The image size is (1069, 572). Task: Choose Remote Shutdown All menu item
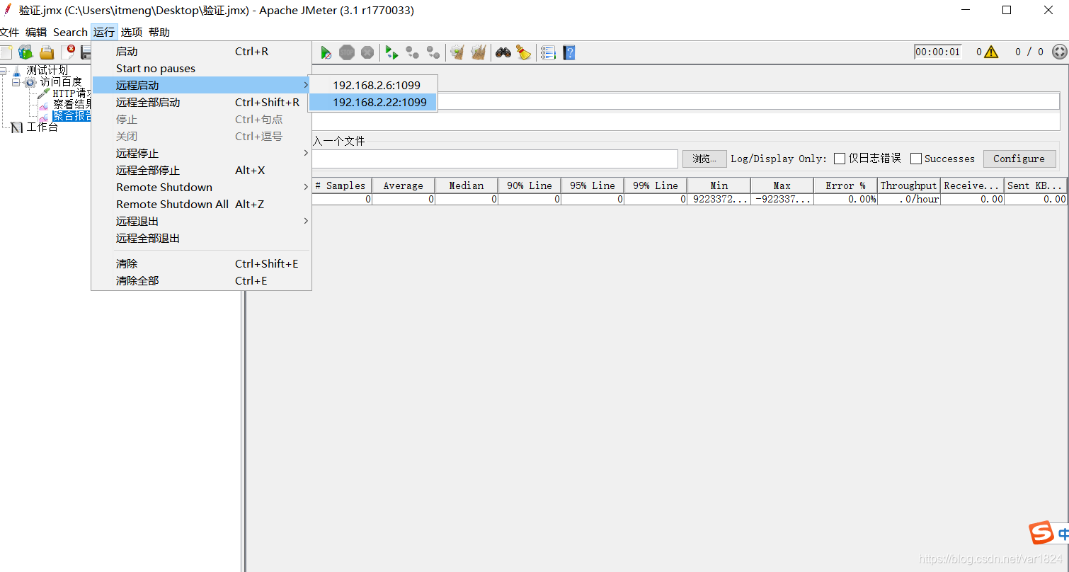pyautogui.click(x=202, y=204)
